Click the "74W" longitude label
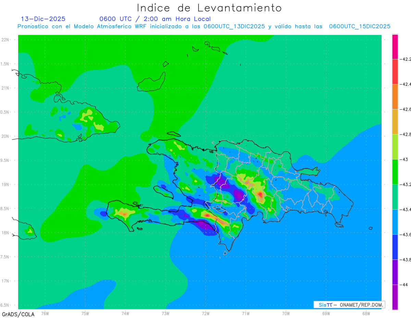This screenshot has height=318, width=411. 125,313
